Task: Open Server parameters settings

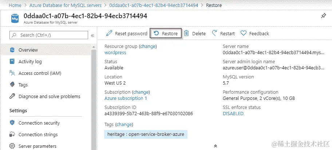Action: (x=37, y=146)
